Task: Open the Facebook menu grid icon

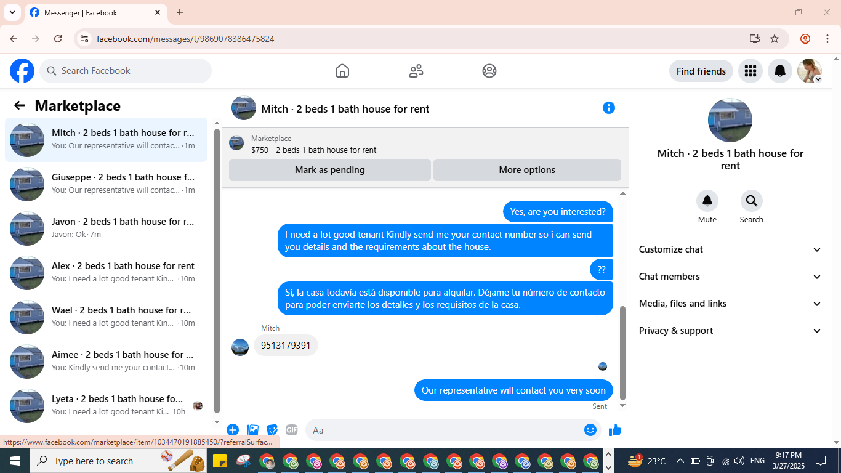Action: 750,71
